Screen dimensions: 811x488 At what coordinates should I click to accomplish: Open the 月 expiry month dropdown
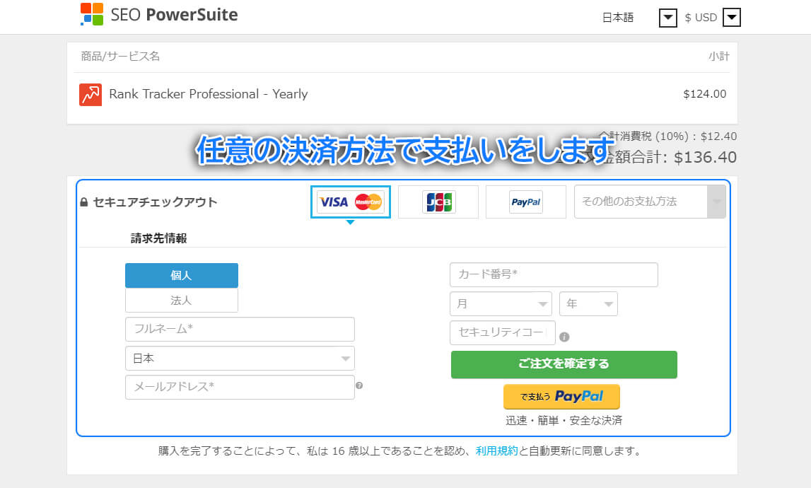point(501,304)
